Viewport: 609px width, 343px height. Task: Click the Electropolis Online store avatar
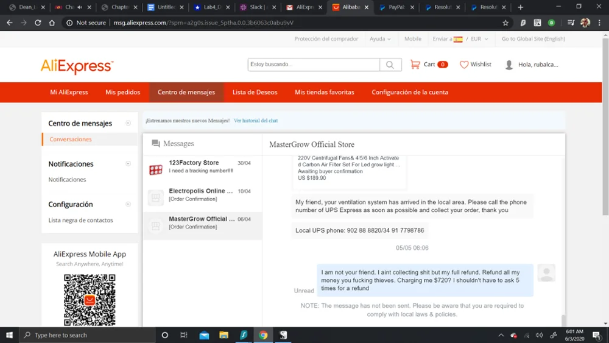tap(156, 197)
